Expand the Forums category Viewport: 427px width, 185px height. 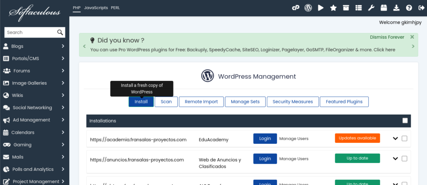[63, 71]
